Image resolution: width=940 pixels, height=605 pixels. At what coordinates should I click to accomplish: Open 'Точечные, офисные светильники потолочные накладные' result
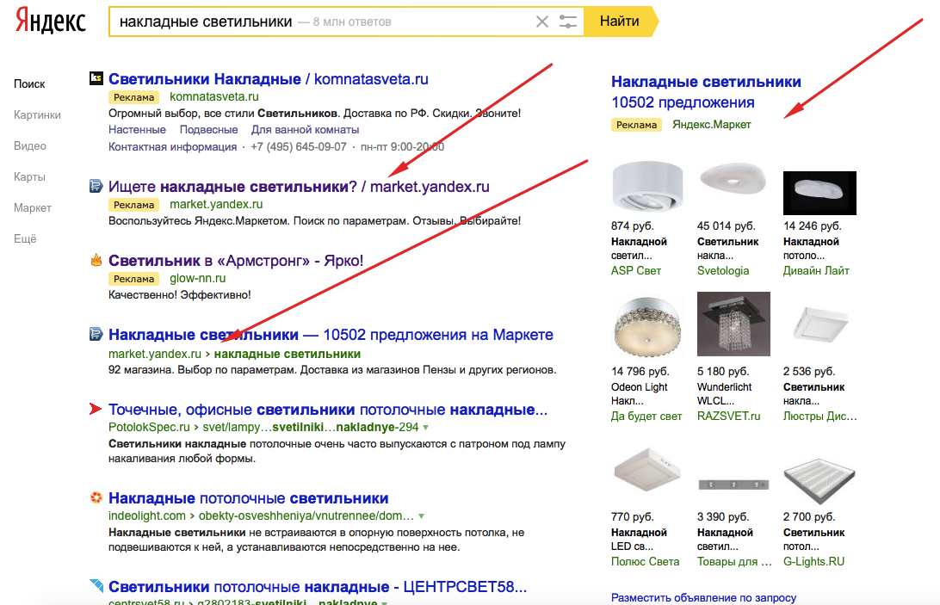click(x=328, y=410)
